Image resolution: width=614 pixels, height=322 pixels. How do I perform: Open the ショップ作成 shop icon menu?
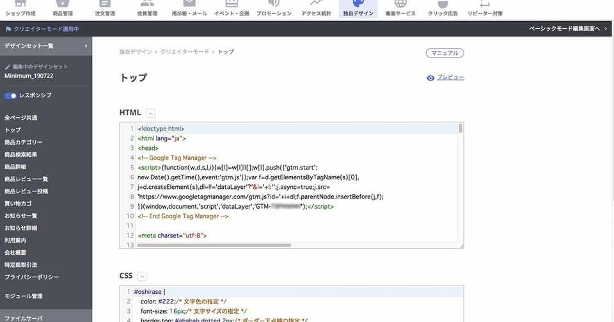pos(20,8)
